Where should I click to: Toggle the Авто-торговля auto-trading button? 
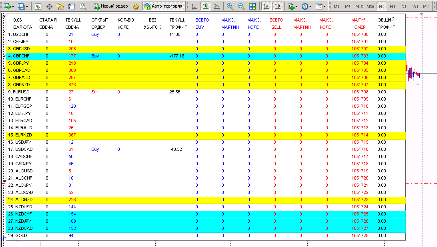coord(164,6)
